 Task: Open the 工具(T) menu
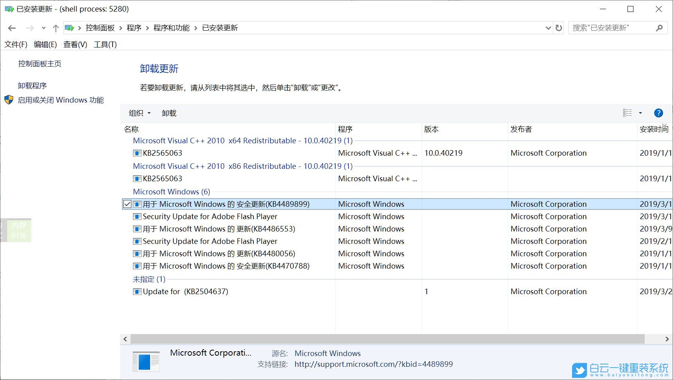pos(106,44)
